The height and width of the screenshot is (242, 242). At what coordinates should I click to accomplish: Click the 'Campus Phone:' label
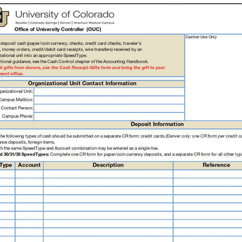click(x=17, y=116)
